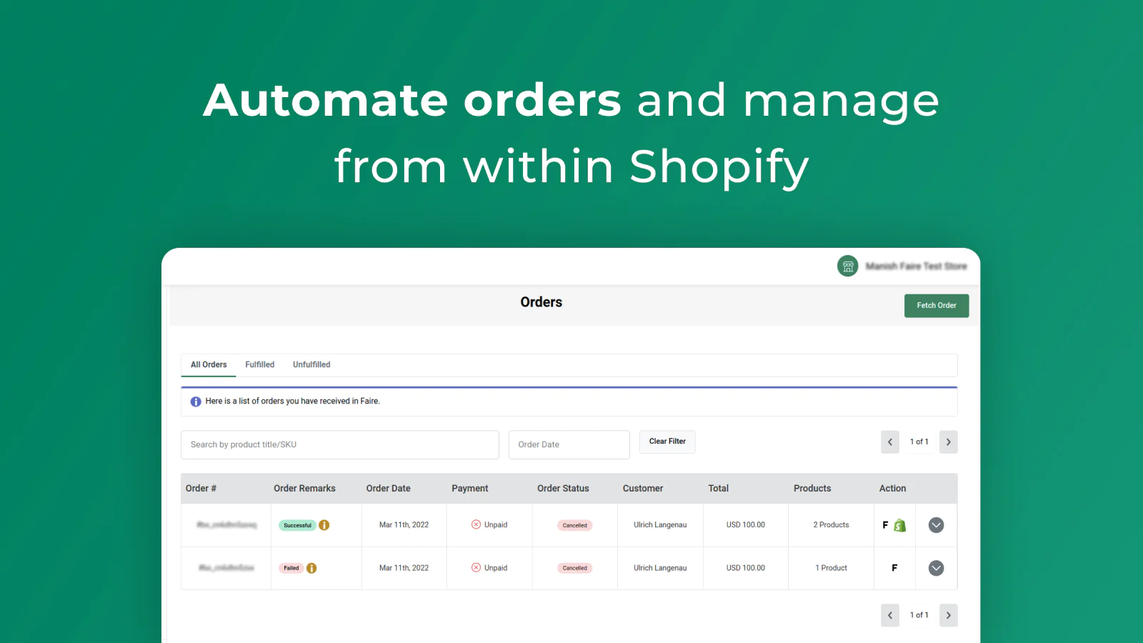Click USD 100.00 in the 2 Products row

[x=746, y=525]
